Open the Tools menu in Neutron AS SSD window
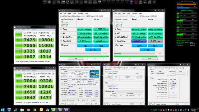199x112 pixels. 74,13
